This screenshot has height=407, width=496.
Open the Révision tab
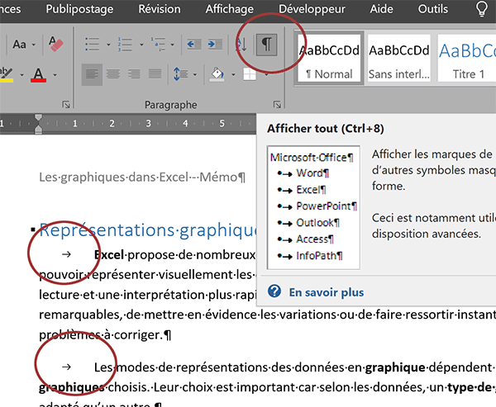pos(160,9)
